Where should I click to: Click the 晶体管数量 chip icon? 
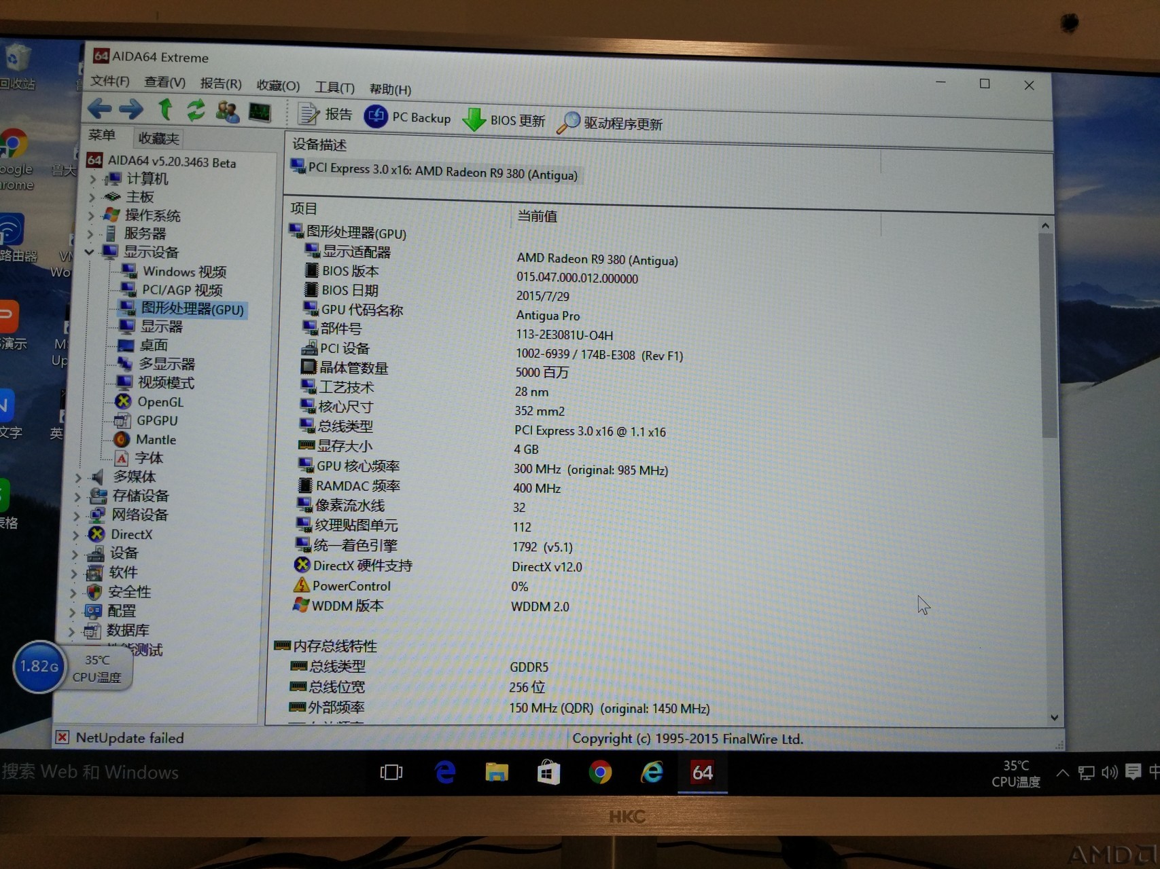point(309,367)
